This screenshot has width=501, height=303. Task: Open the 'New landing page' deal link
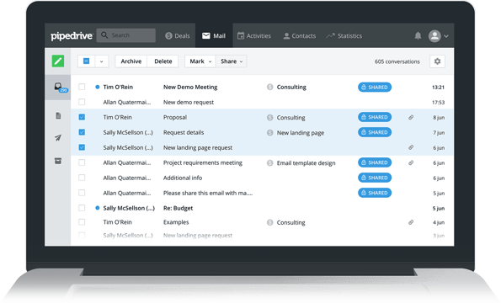click(301, 132)
